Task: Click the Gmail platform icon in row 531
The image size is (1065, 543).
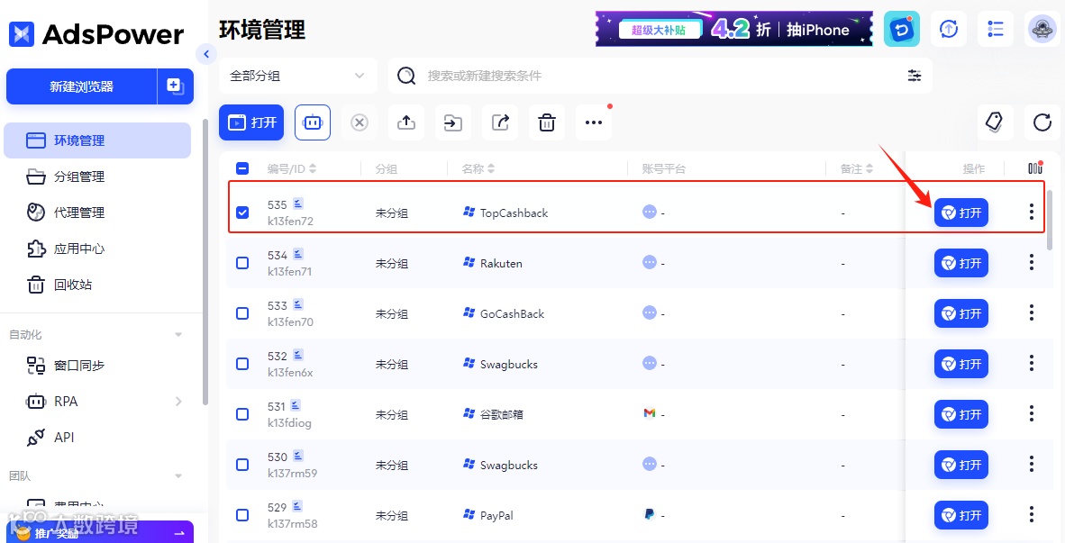Action: tap(650, 412)
